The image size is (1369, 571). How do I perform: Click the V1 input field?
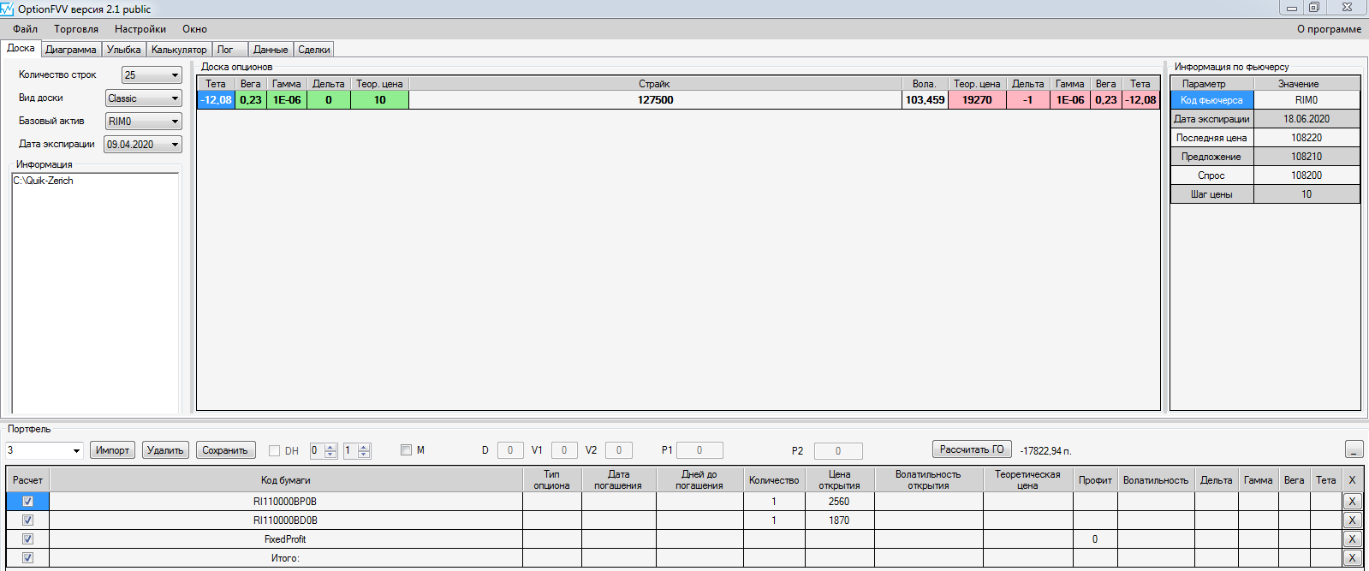tap(564, 450)
